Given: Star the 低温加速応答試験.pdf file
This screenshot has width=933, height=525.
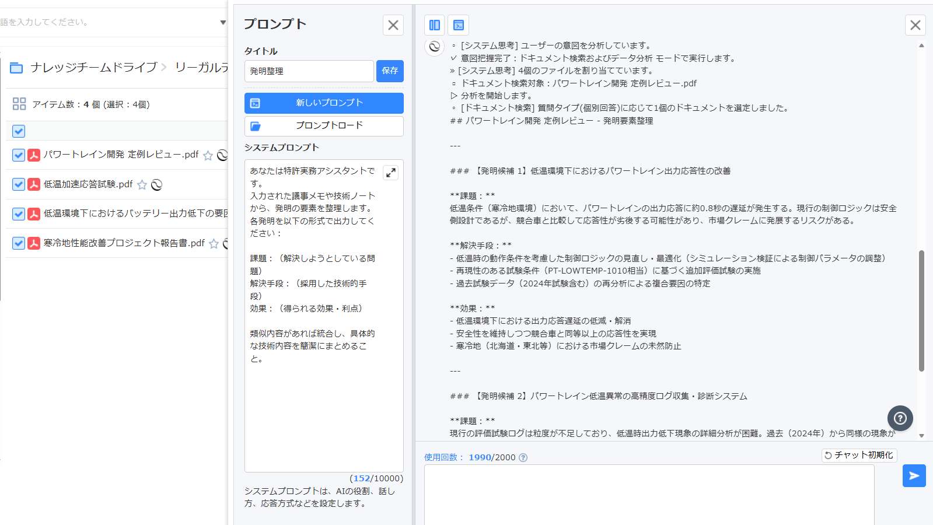Looking at the screenshot, I should 142,185.
